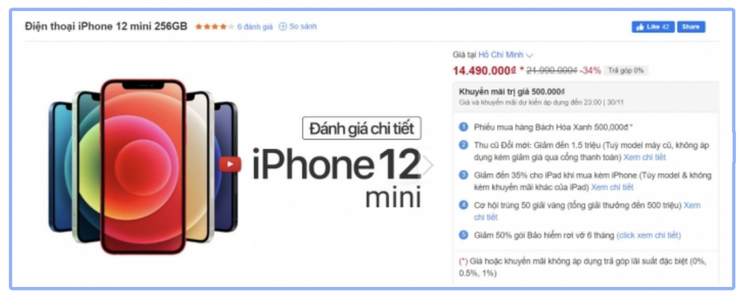This screenshot has width=742, height=298.
Task: Open Xem chi tiết for 50 giải vàng
Action: click(587, 211)
